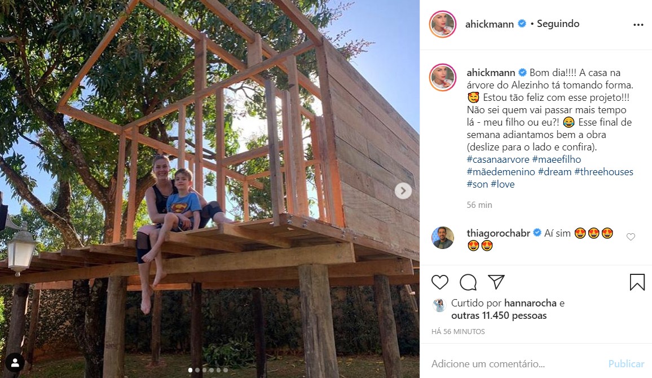Click Seguindo following status
Viewport: 652px width, 378px height.
pyautogui.click(x=558, y=24)
